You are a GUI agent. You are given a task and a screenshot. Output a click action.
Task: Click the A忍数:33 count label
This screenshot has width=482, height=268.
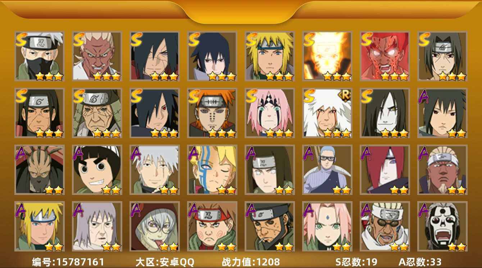(x=420, y=262)
